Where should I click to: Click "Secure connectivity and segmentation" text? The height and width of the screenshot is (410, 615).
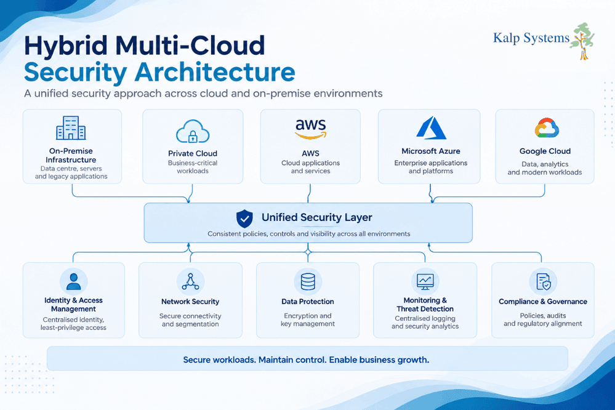[190, 320]
